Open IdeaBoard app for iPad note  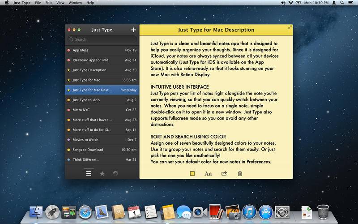(x=102, y=60)
